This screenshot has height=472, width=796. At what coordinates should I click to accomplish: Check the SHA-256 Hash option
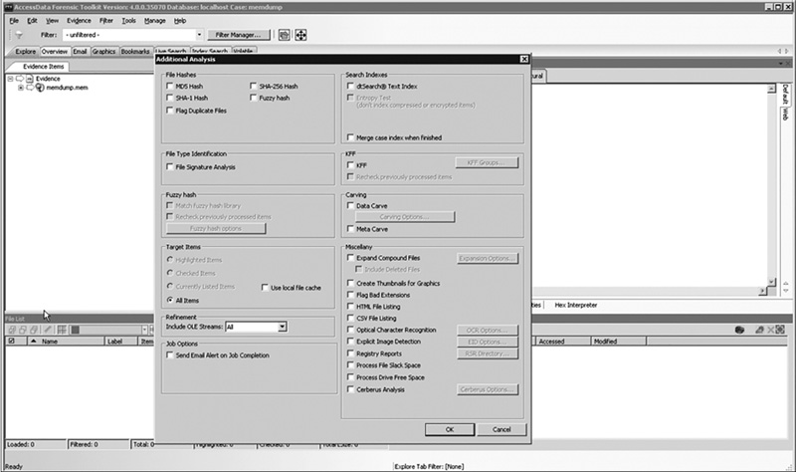254,86
